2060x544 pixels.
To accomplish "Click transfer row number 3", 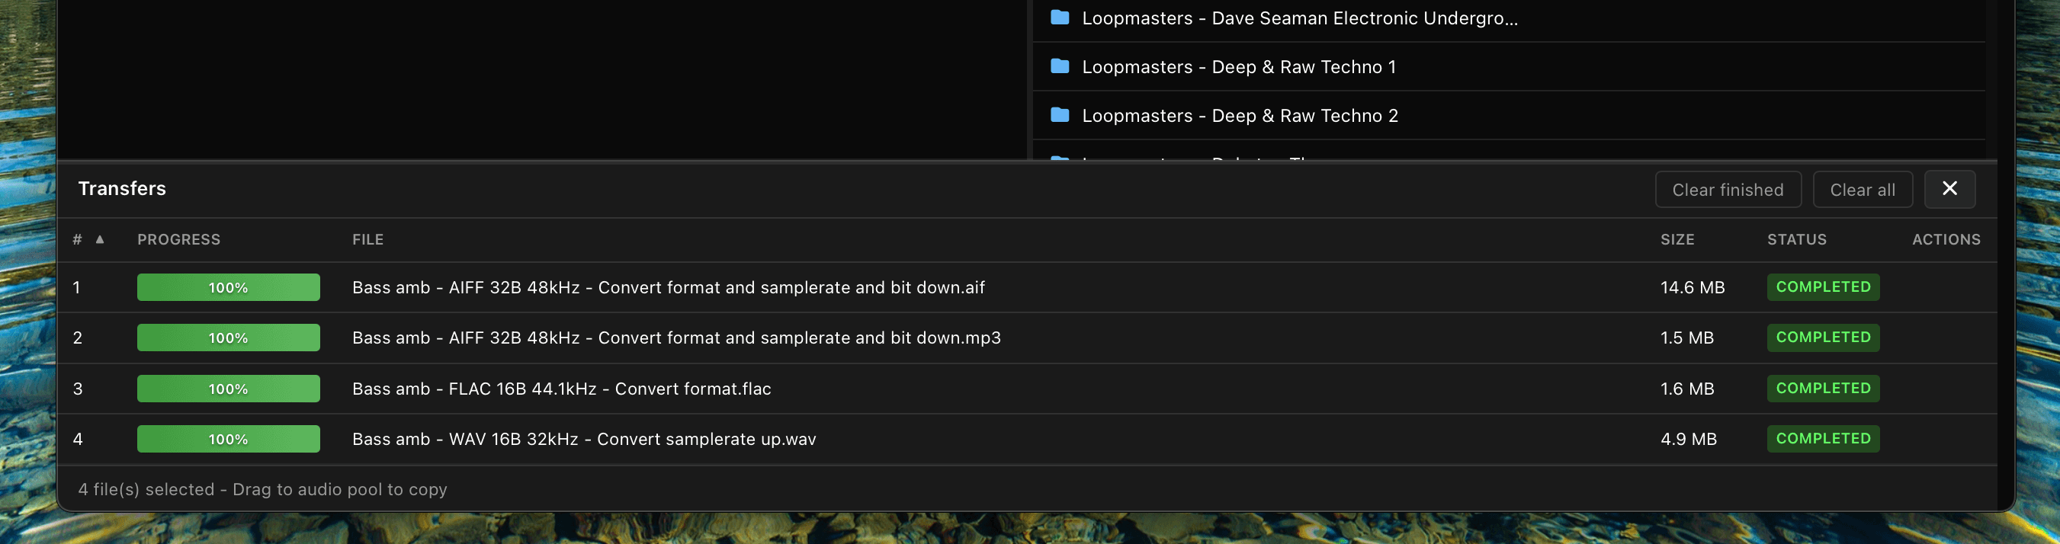I will [x=78, y=389].
